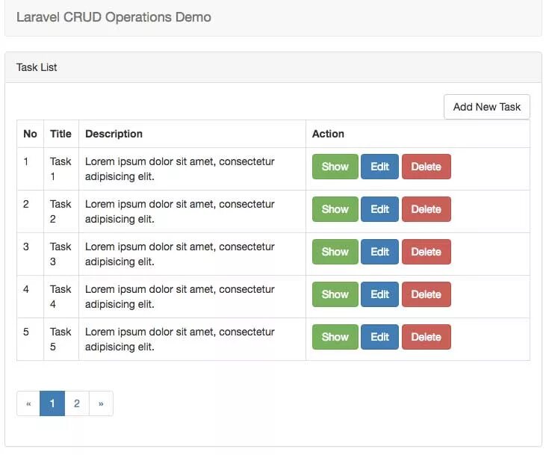Click the Task 5 title cell
Viewport: 549px width, 455px height.
61,339
